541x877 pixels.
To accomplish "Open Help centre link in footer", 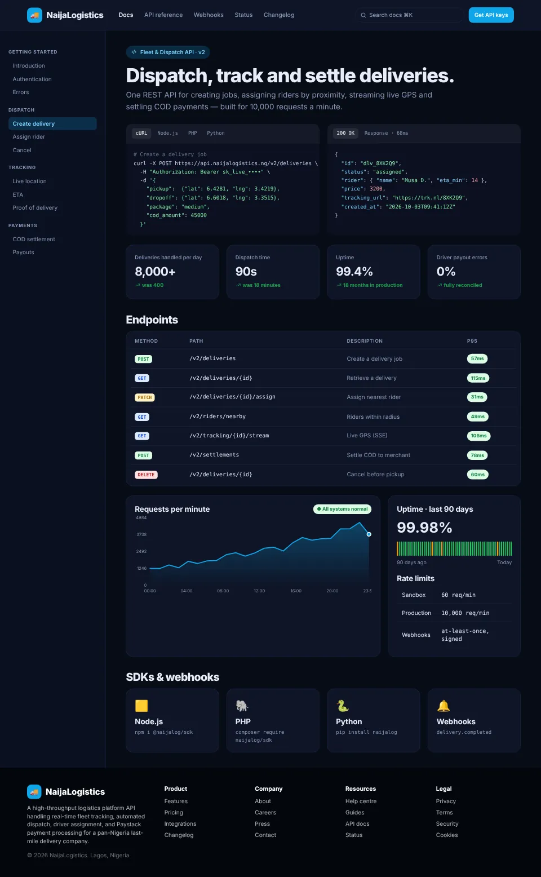I will tap(361, 801).
